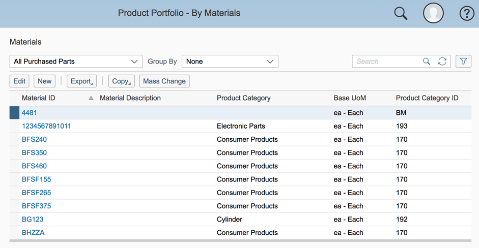
Task: Click the magnifier inside the Search field
Action: [x=427, y=61]
